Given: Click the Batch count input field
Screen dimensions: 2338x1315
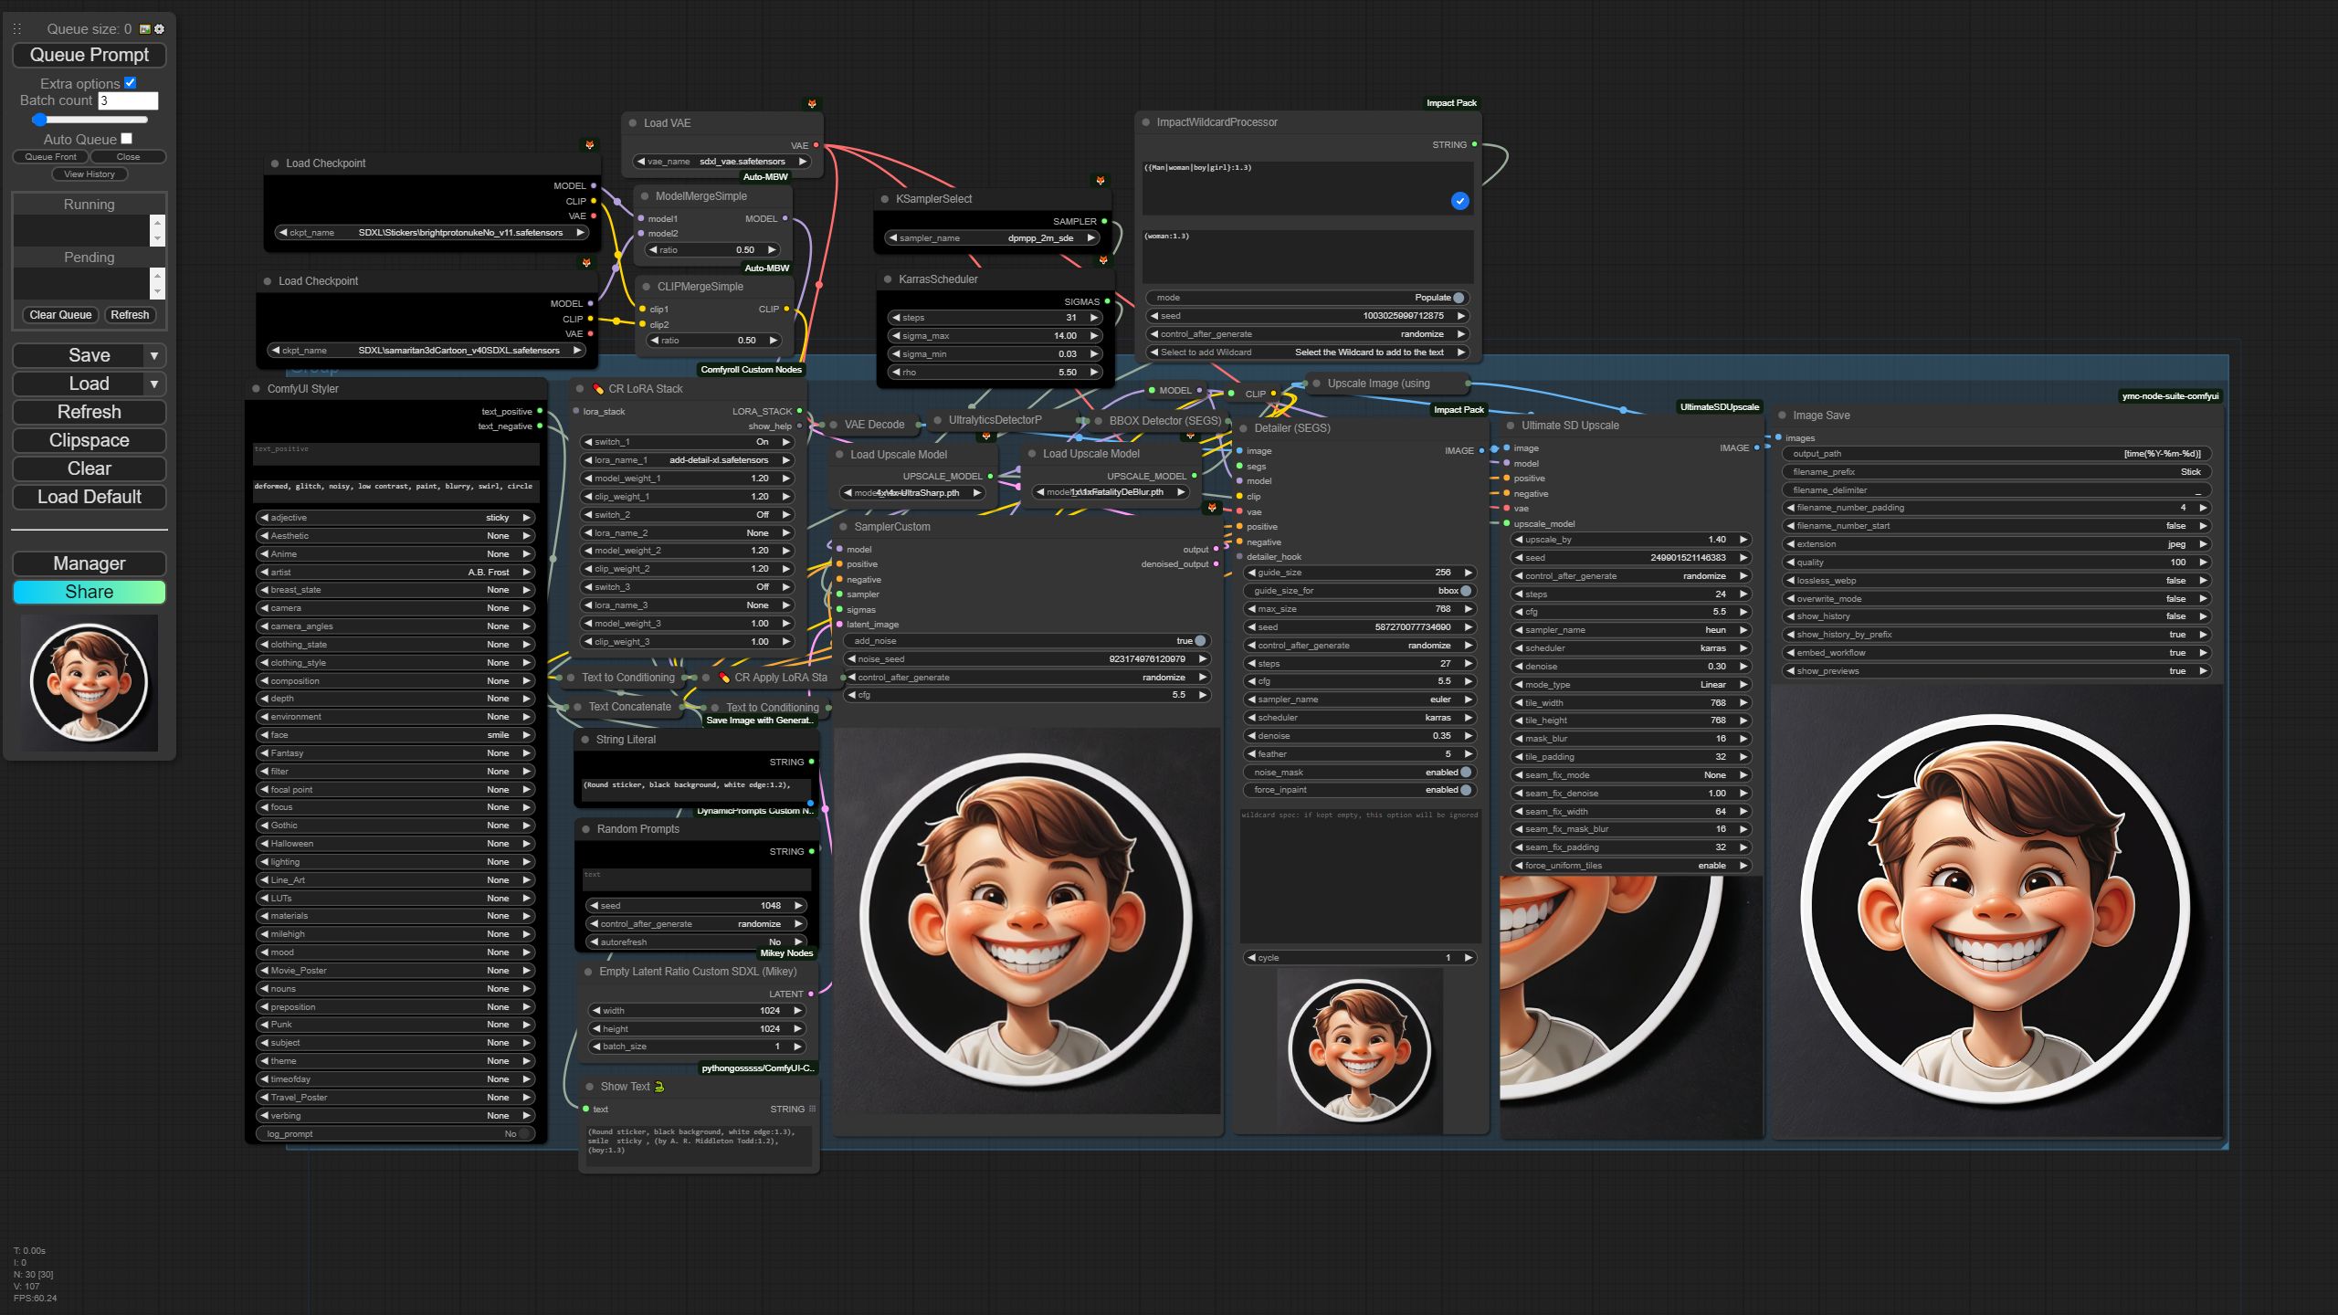Looking at the screenshot, I should (x=128, y=100).
